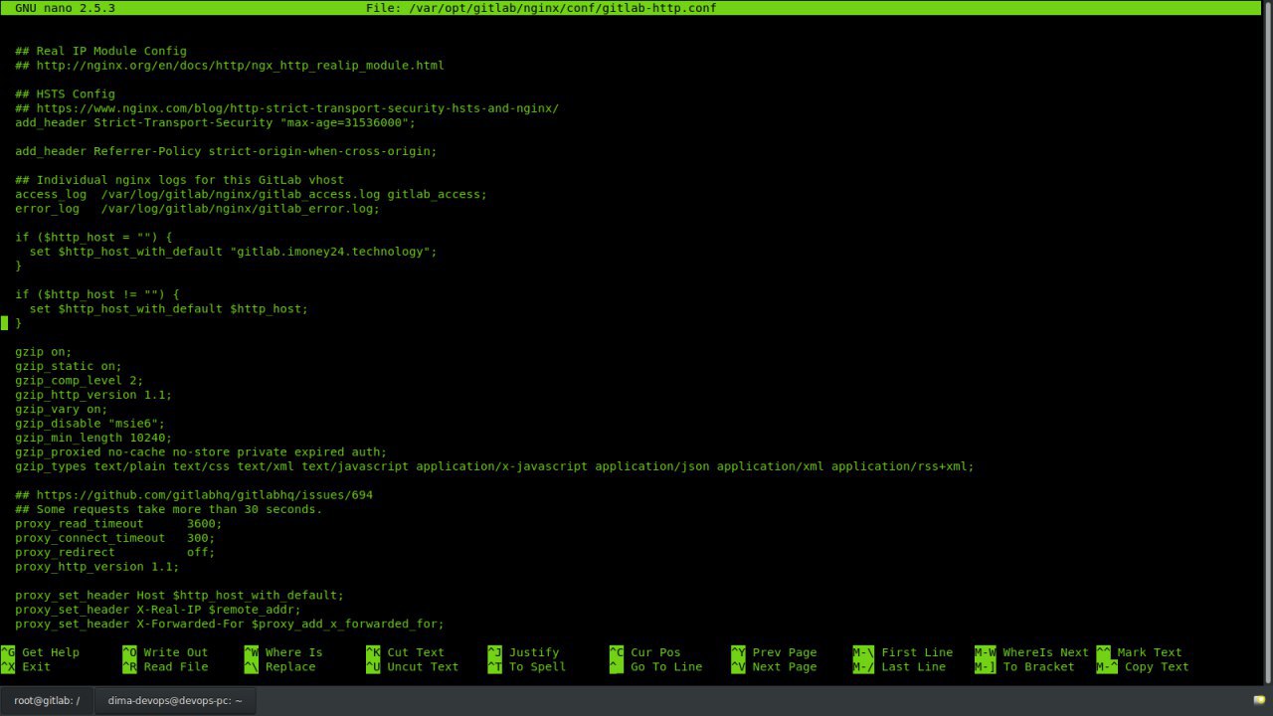Screen dimensions: 1273x716
Task: Switch to the dima-devops@devops-pc terminal tab
Action: [x=174, y=700]
